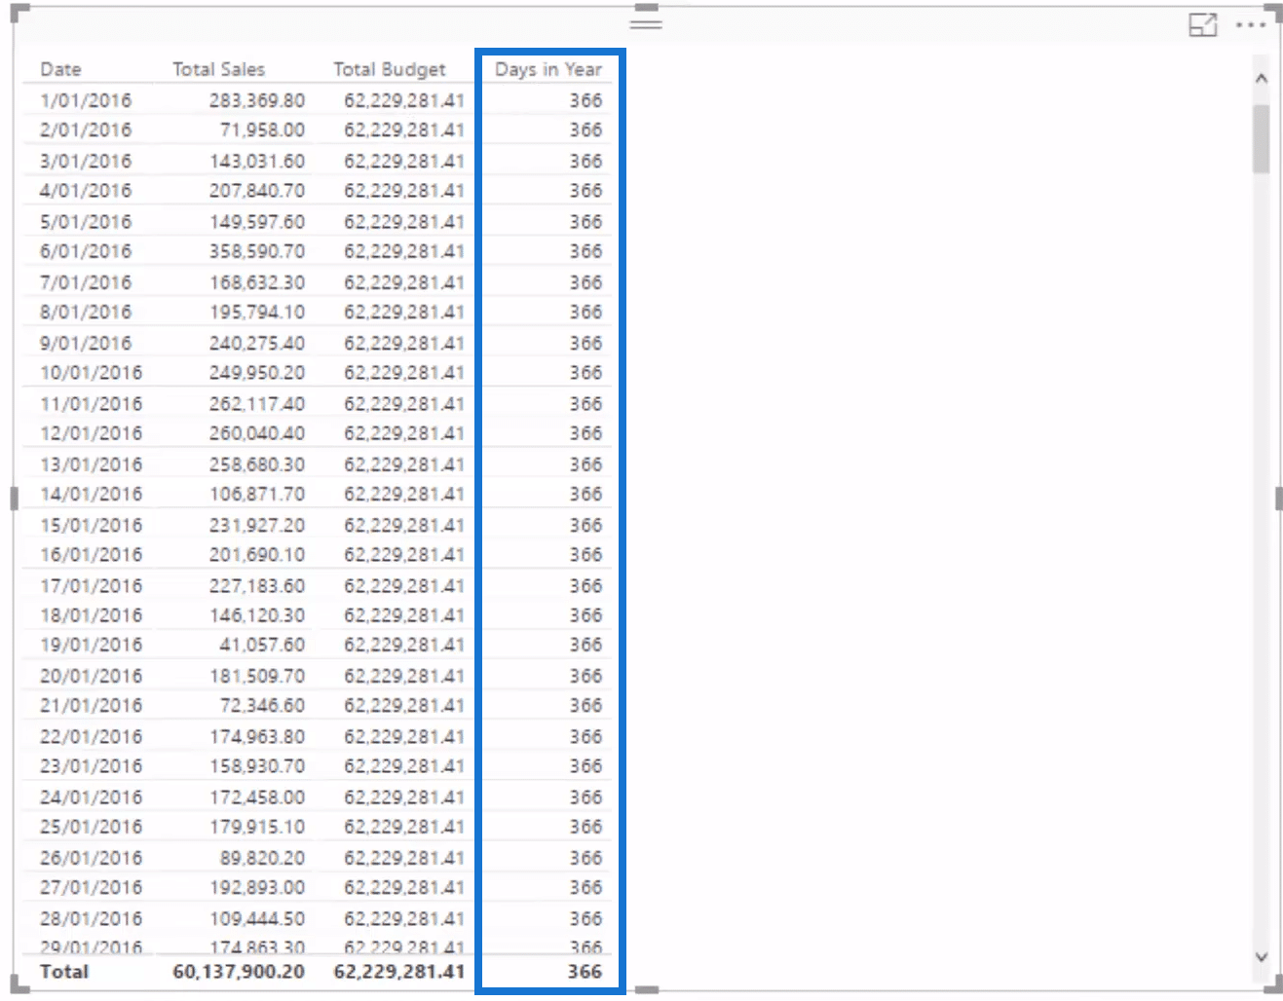Click total budget 62,229,281.41 in Total row

tap(399, 972)
